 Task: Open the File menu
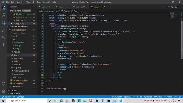7,2
